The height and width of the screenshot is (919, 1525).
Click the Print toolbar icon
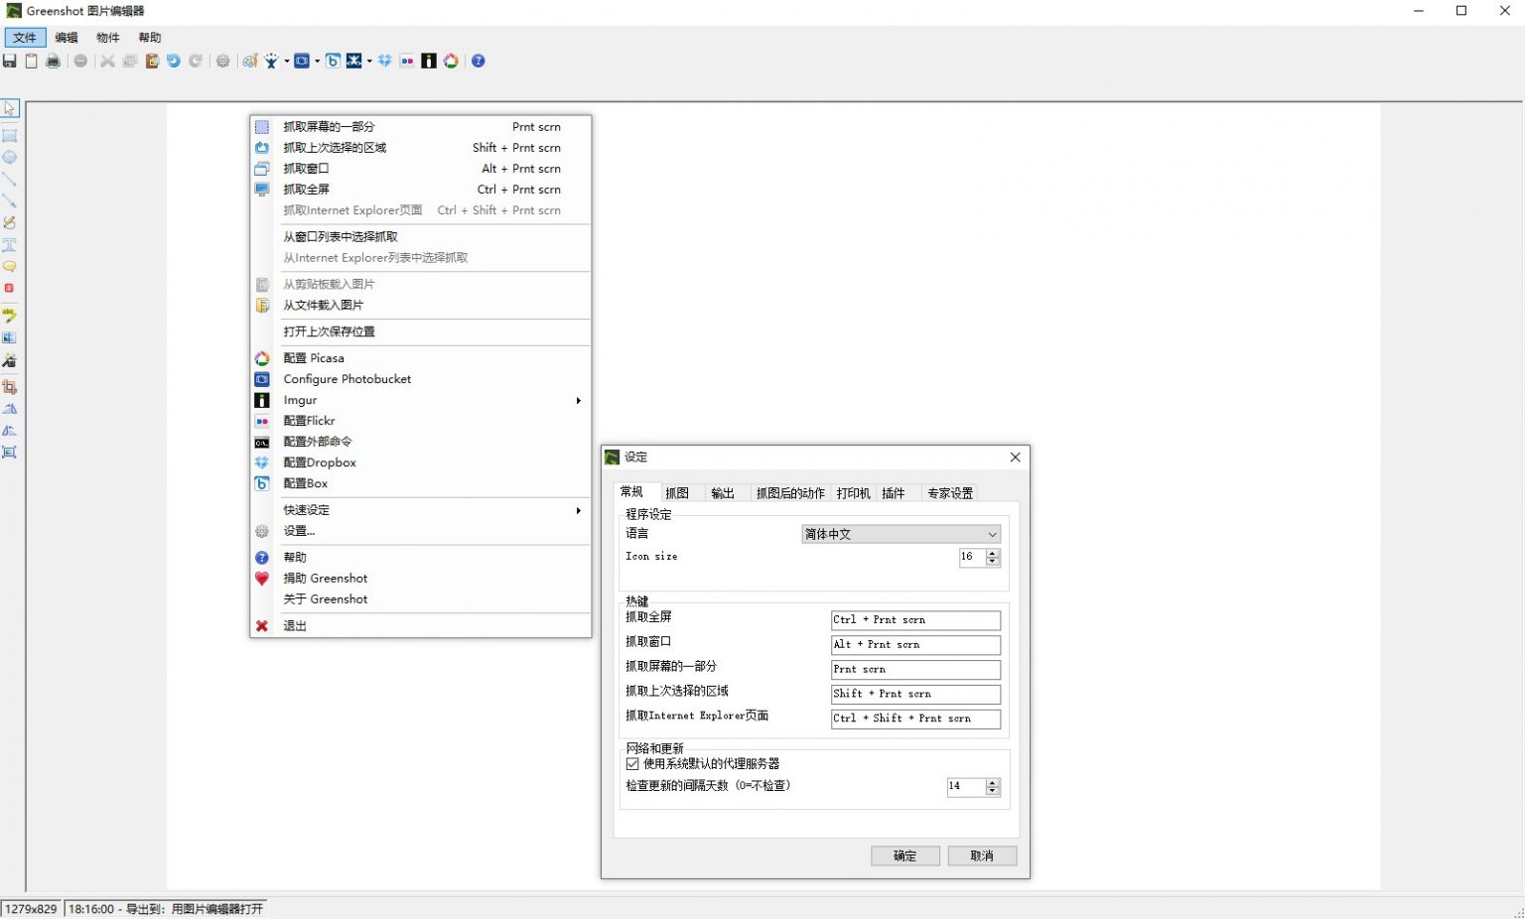[x=54, y=62]
